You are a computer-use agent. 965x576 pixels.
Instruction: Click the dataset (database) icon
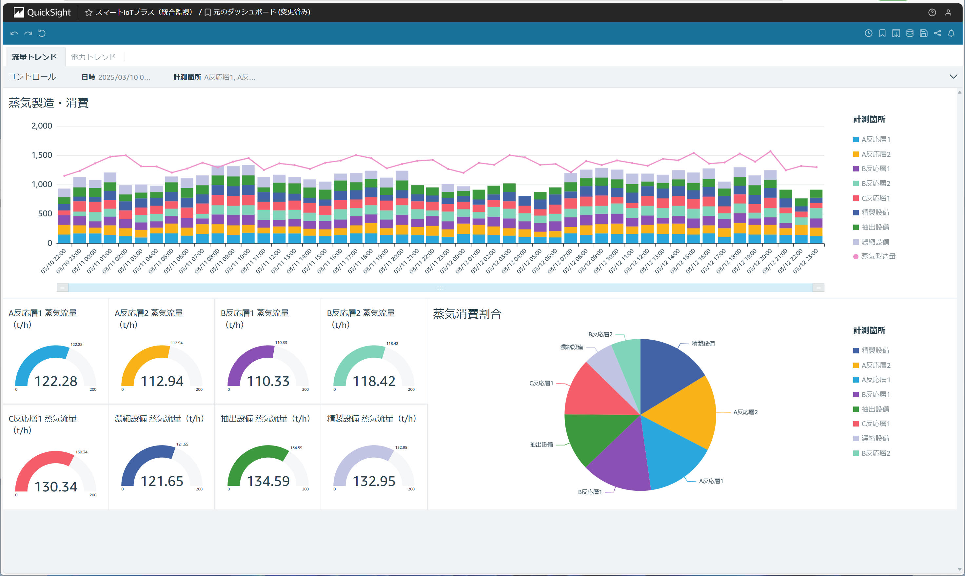pyautogui.click(x=910, y=33)
